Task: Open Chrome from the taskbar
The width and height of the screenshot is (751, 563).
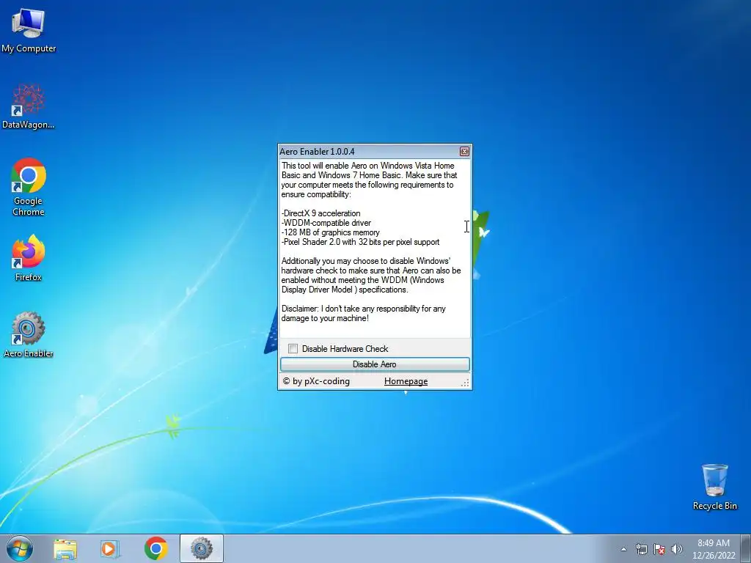Action: point(155,548)
